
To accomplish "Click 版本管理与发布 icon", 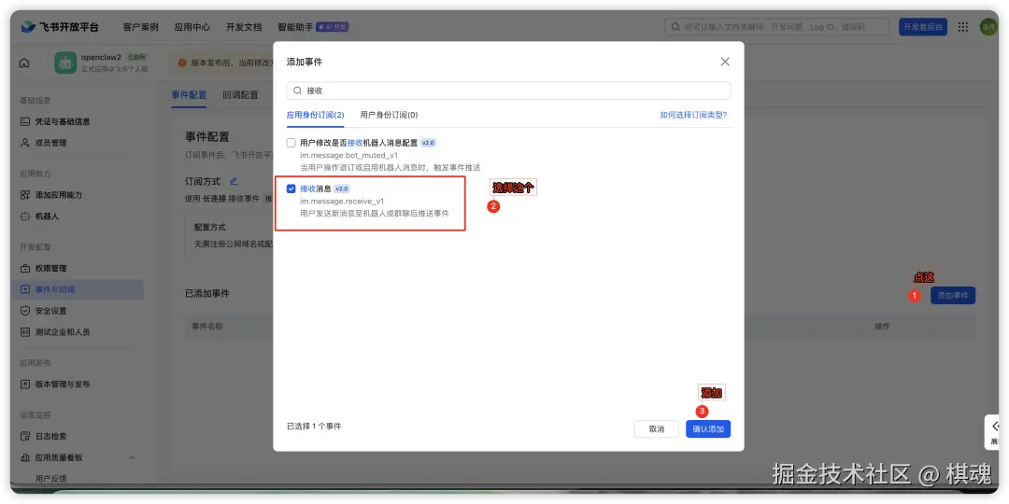I will tap(25, 385).
